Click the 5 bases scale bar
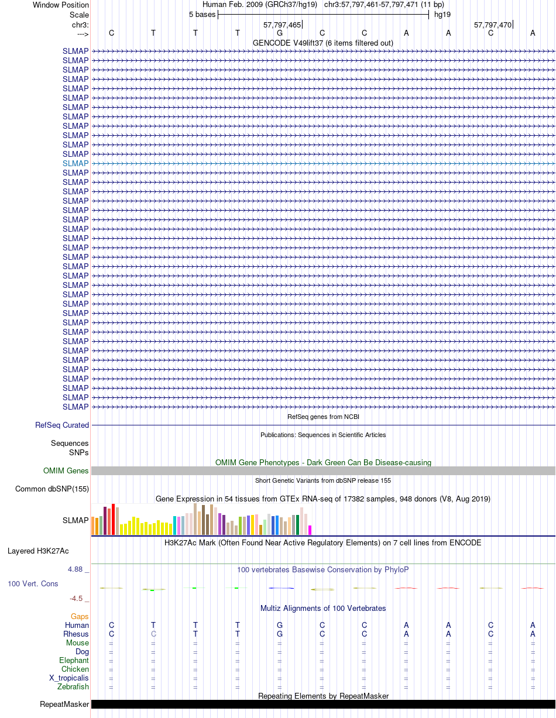Viewport: 556px width, 718px height. click(323, 15)
